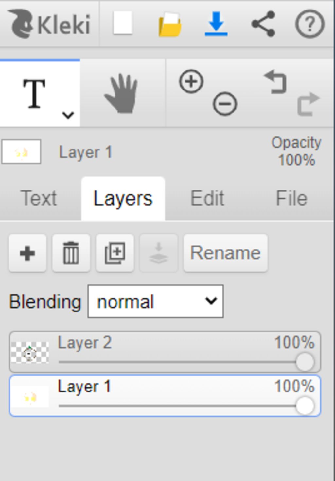This screenshot has width=335, height=481.
Task: Click the zoom out minus icon
Action: [x=224, y=104]
